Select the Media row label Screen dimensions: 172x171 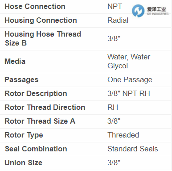[15, 62]
